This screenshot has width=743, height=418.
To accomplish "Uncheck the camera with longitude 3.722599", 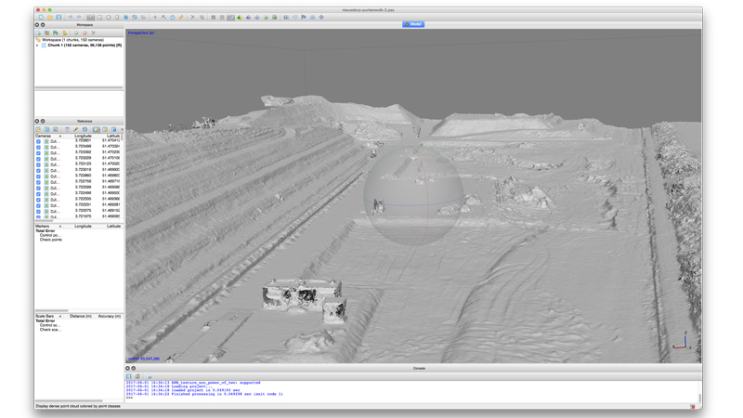I will click(38, 188).
